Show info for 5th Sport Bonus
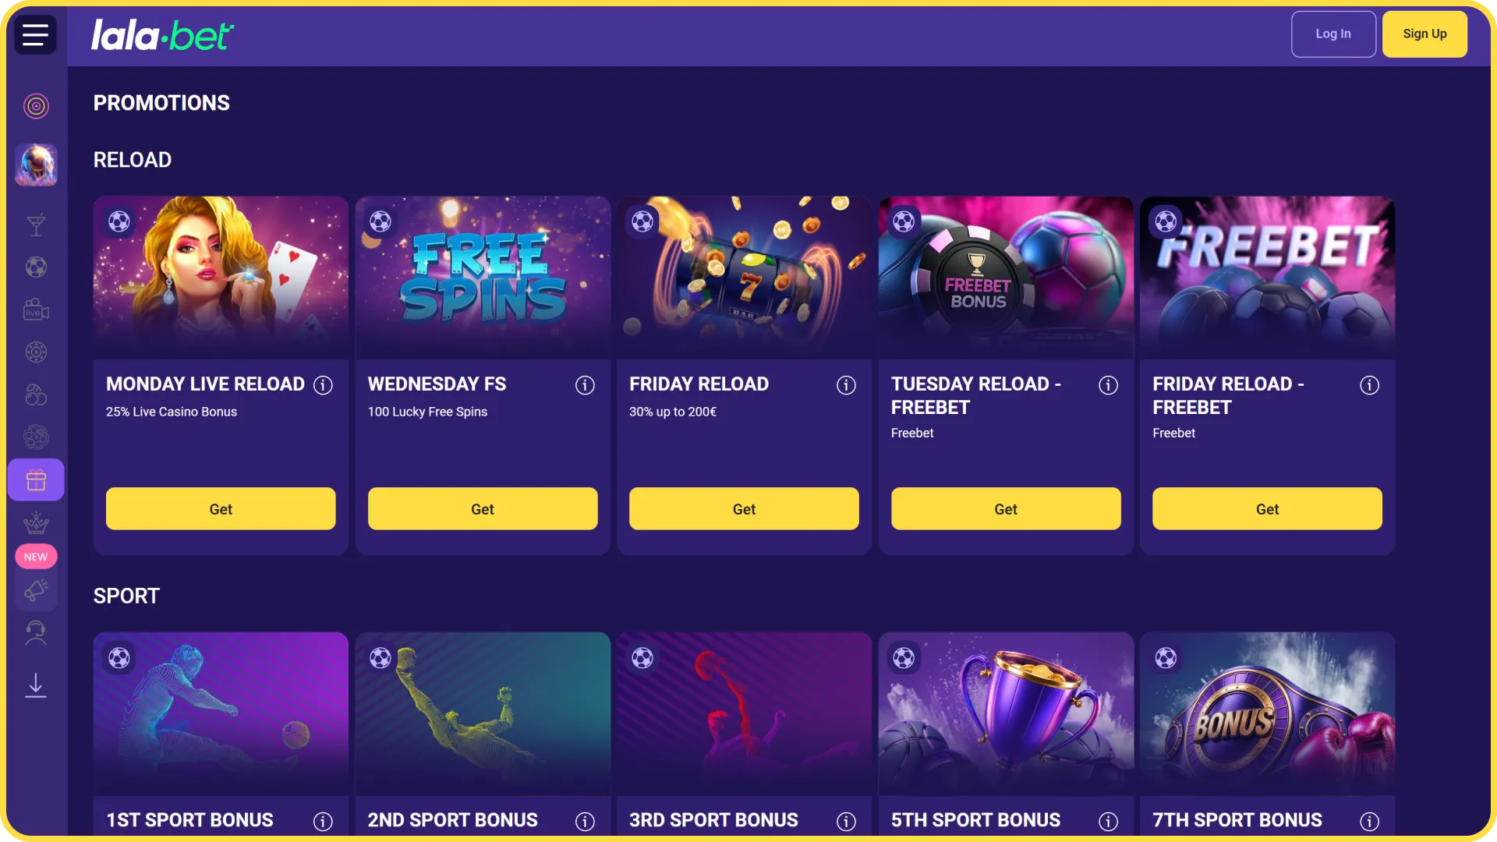The width and height of the screenshot is (1497, 842). 1108,821
